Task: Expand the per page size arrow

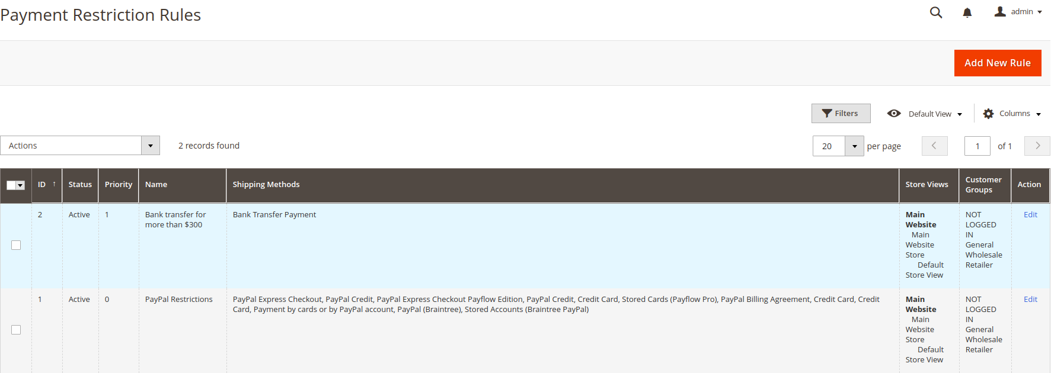Action: click(854, 146)
